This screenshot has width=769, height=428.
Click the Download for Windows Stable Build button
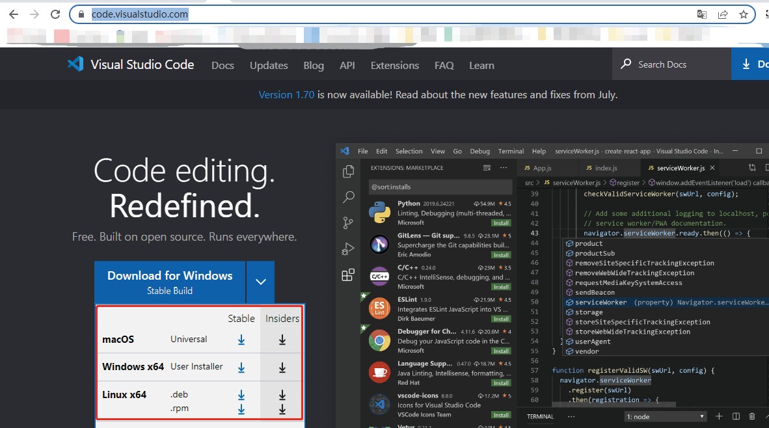tap(170, 282)
